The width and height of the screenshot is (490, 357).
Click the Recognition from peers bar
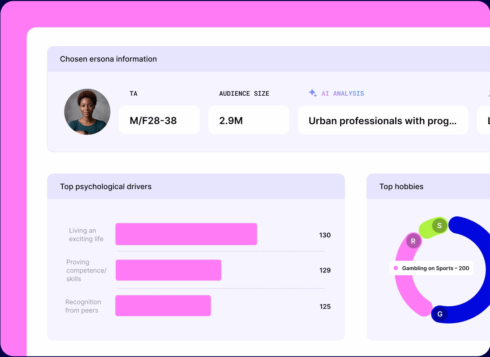coord(163,305)
